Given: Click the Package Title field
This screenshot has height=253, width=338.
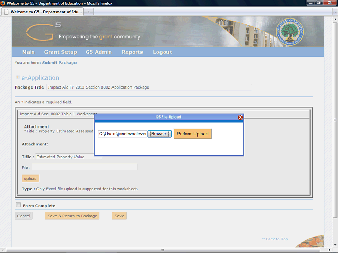Looking at the screenshot, I should click(x=149, y=87).
